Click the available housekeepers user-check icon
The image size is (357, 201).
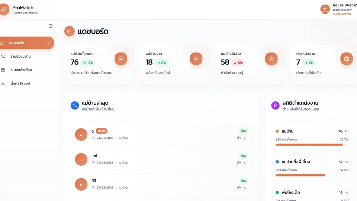point(196,59)
